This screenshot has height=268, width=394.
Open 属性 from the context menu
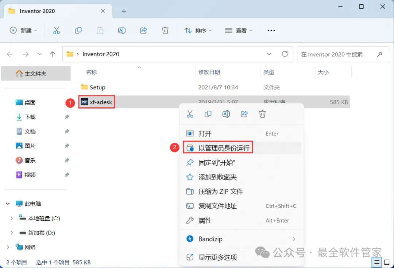point(242,221)
